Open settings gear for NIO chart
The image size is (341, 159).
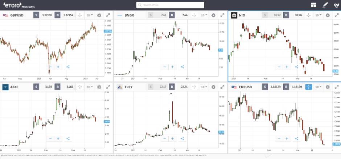pos(328,15)
